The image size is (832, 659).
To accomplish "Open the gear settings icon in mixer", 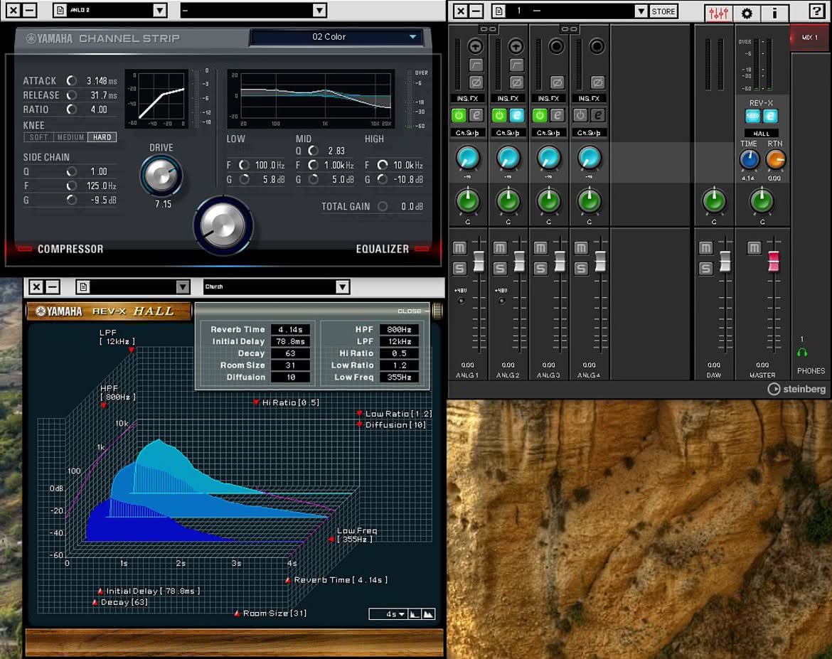I will click(x=747, y=12).
